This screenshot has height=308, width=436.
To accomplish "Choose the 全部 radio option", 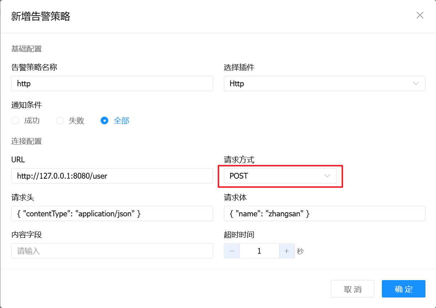I will [x=105, y=121].
